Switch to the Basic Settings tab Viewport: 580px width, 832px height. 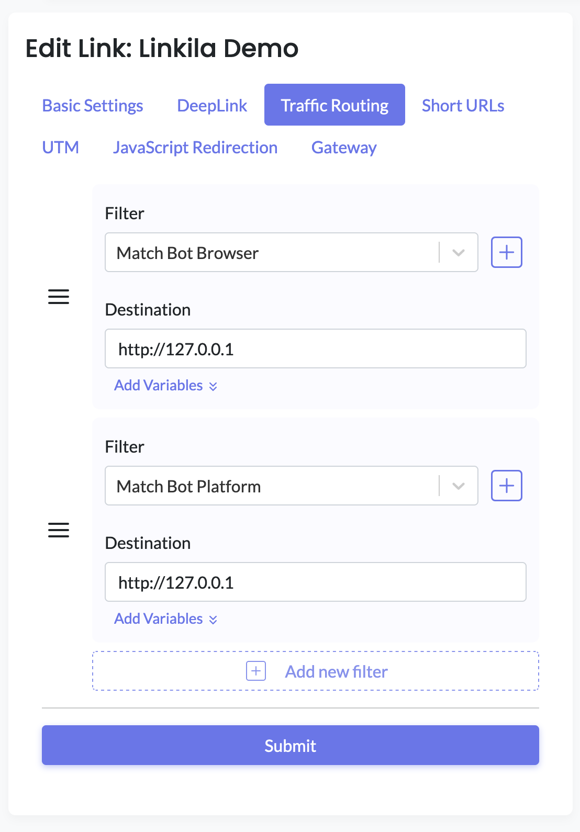coord(93,105)
